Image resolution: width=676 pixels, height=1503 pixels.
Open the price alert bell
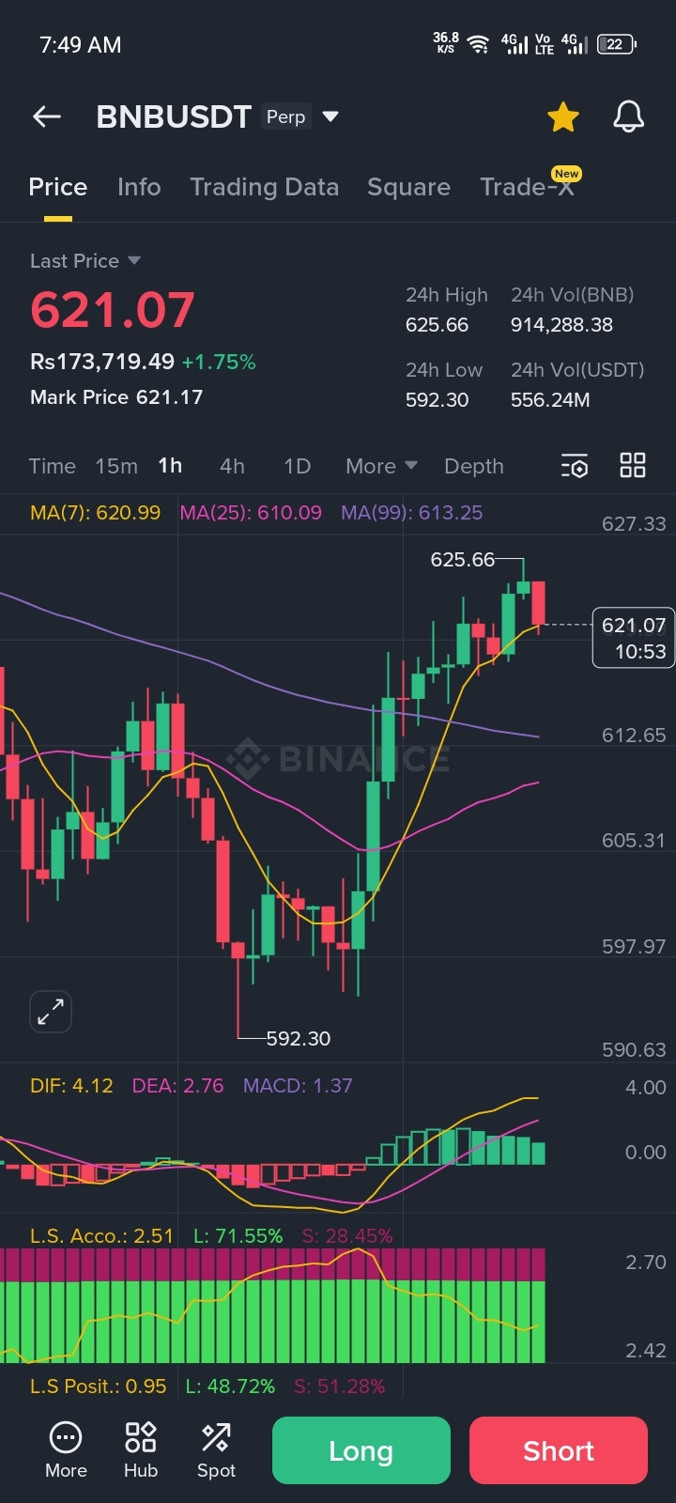click(x=628, y=116)
